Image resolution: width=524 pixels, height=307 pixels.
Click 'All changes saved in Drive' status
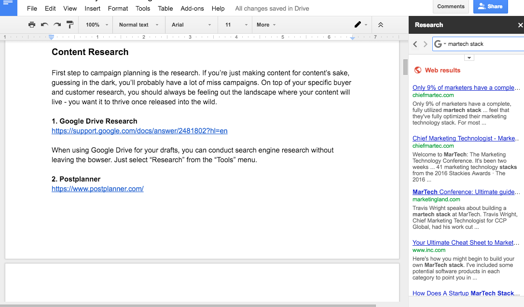(x=272, y=8)
